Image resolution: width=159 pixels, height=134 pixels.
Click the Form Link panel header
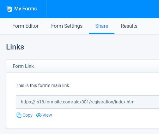(x=83, y=66)
